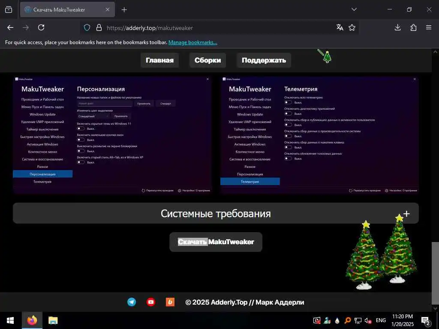Open the Стандартный highlight color dropdown
This screenshot has height=329, width=439.
(93, 116)
